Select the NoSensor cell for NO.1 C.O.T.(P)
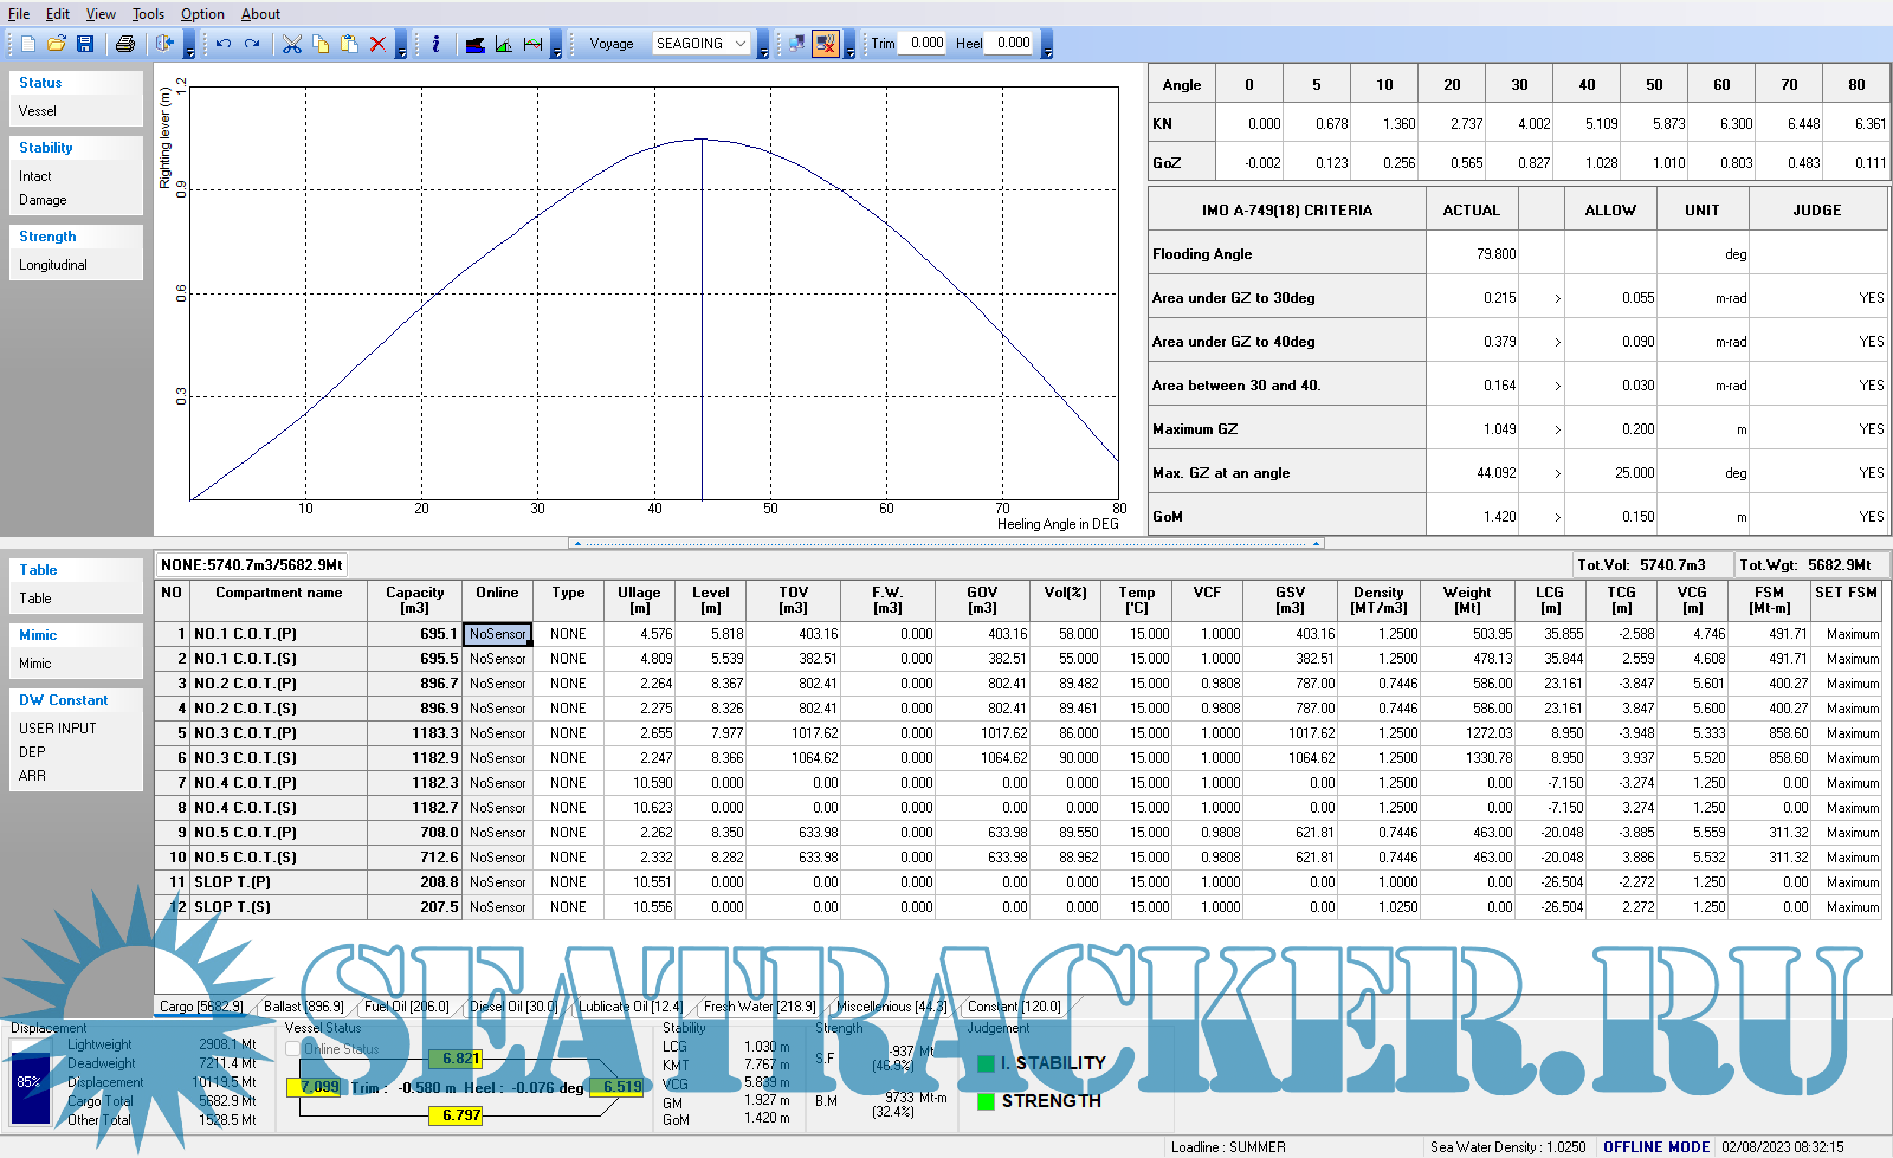This screenshot has height=1158, width=1893. pyautogui.click(x=497, y=633)
